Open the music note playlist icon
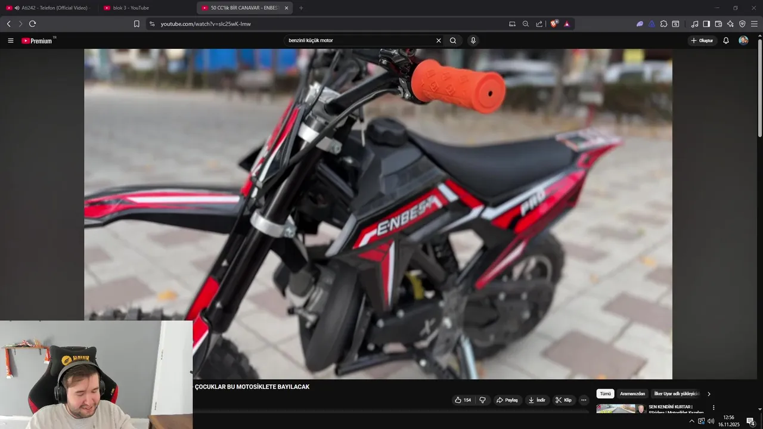Viewport: 763px width, 429px height. (x=694, y=24)
